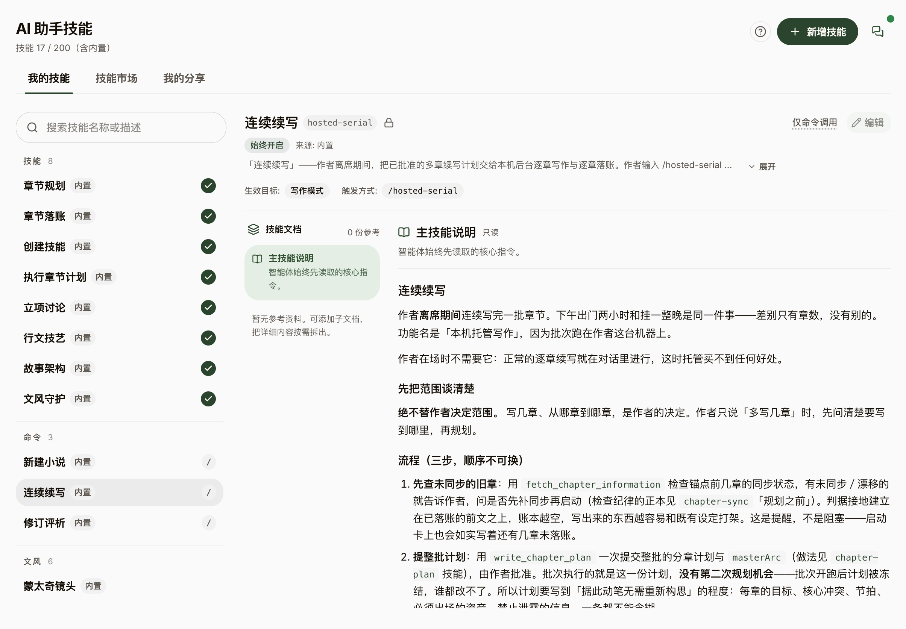Select 行文技艺 in the skill list
This screenshot has width=906, height=629.
tap(120, 338)
